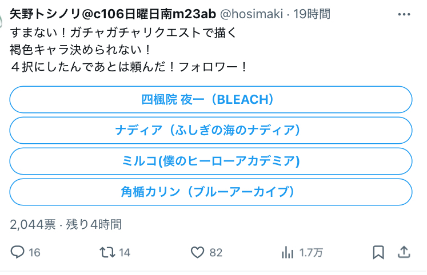
Task: Open the 19時間 timestamp link
Action: [312, 14]
